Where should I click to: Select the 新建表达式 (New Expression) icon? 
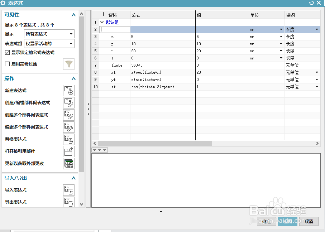(68, 91)
